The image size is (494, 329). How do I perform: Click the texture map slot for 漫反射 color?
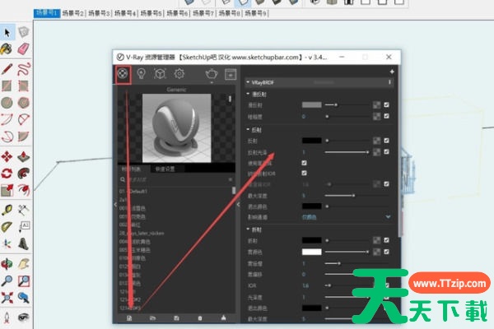tap(376, 105)
